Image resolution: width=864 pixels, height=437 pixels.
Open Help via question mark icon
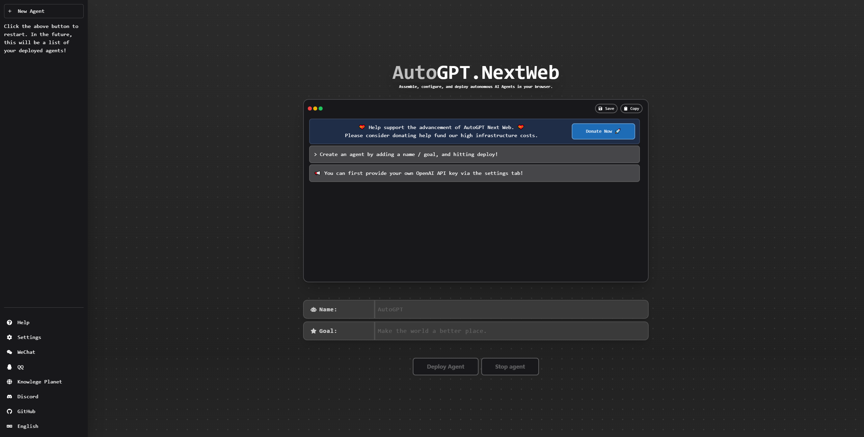(x=9, y=322)
